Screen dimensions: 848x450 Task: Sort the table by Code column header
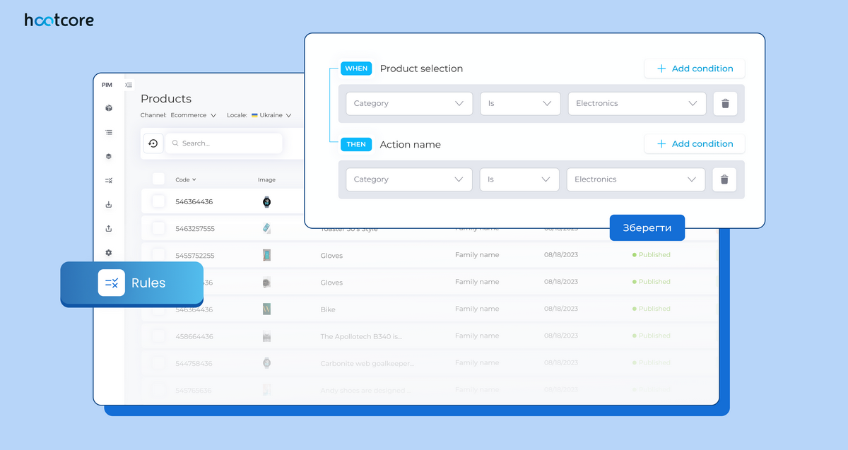click(185, 180)
